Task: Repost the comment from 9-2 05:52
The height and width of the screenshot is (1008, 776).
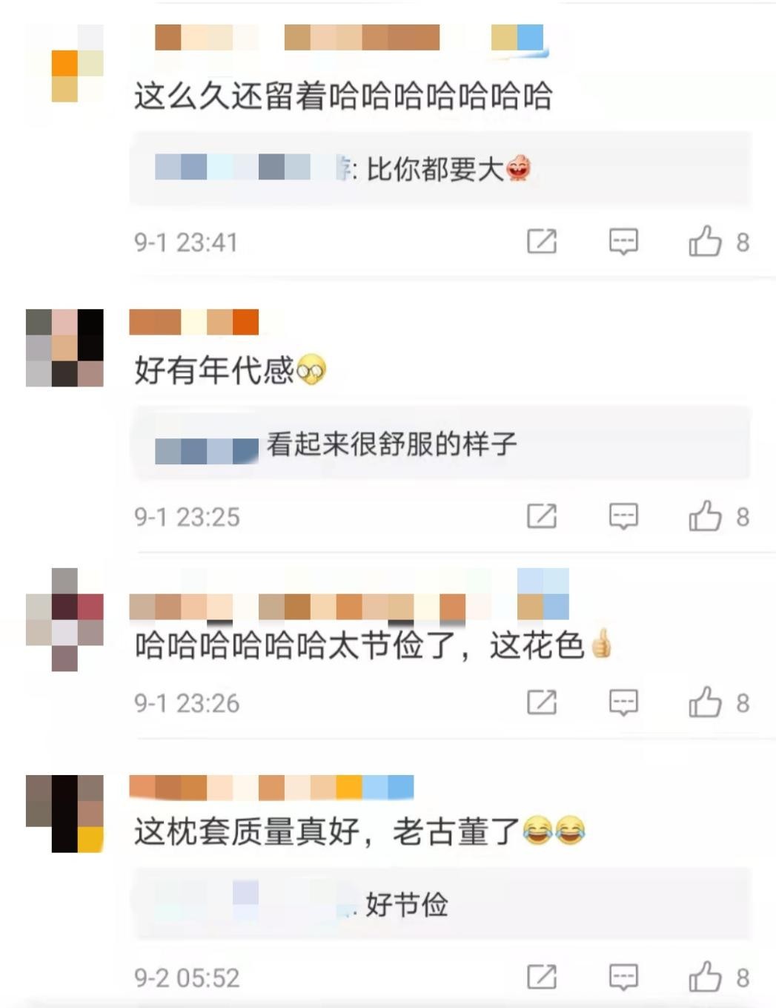Action: click(x=542, y=977)
